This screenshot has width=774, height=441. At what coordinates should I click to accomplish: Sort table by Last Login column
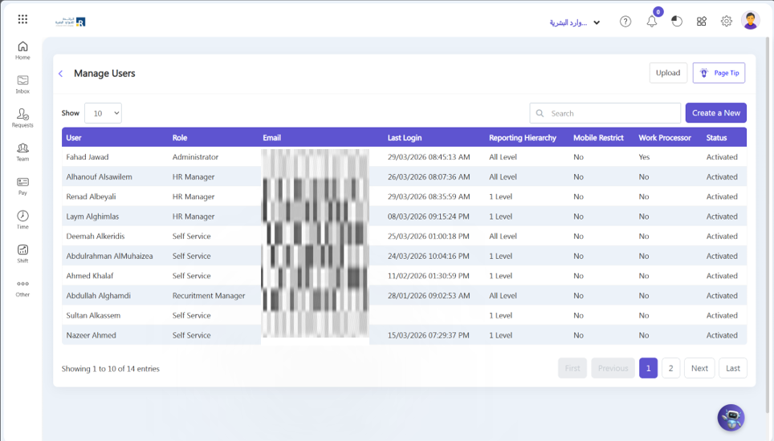[405, 138]
